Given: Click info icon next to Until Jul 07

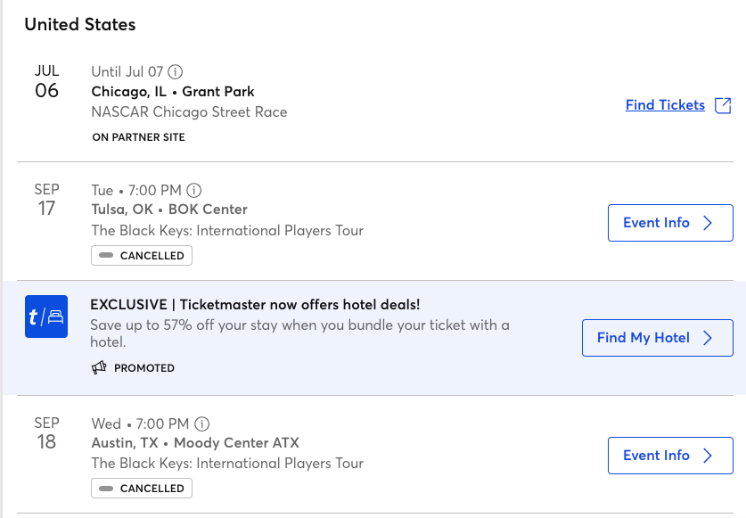Looking at the screenshot, I should [176, 72].
